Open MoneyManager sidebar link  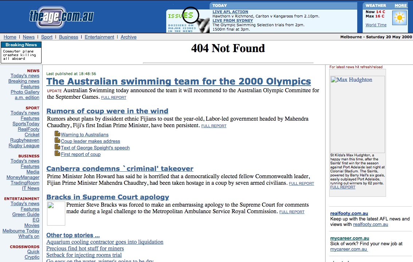pos(23,177)
